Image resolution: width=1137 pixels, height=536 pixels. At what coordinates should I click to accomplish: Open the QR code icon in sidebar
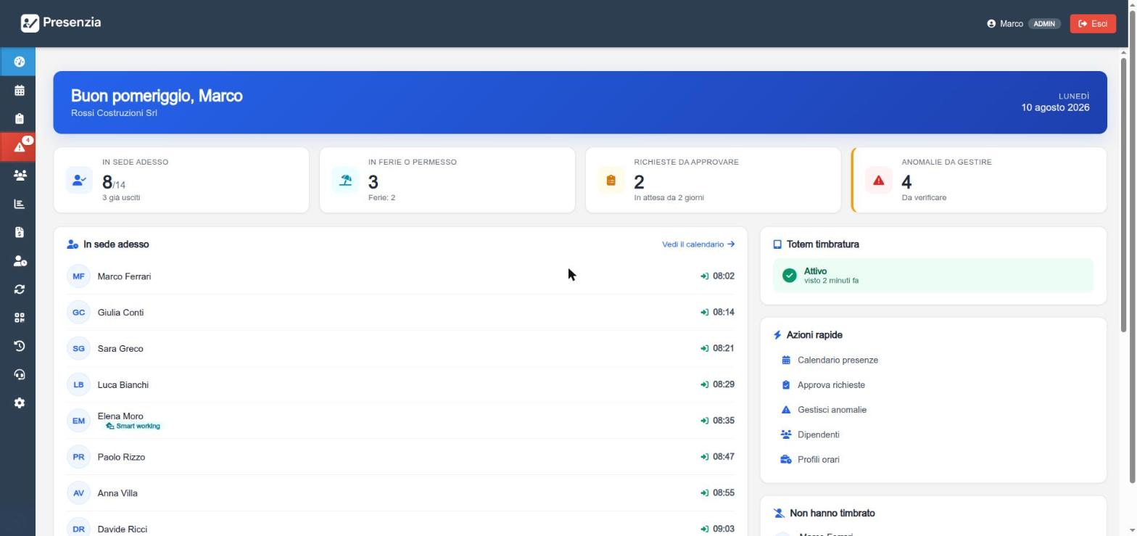click(19, 318)
